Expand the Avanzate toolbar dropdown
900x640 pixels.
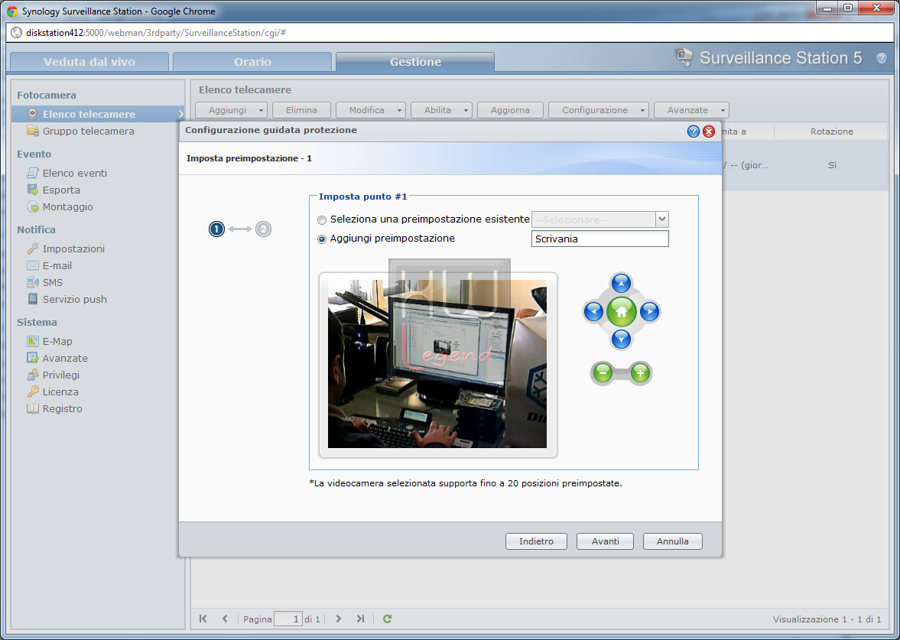[x=723, y=110]
